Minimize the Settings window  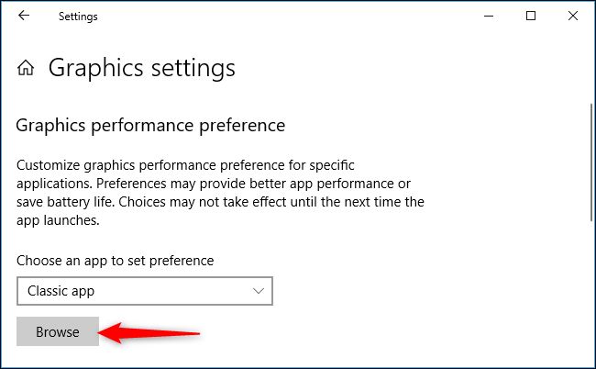point(489,16)
